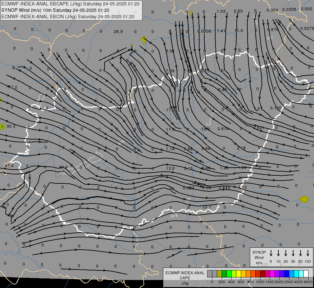Click the CAPE value 2.18
Viewport: 314px width, 288px height.
click(241, 148)
